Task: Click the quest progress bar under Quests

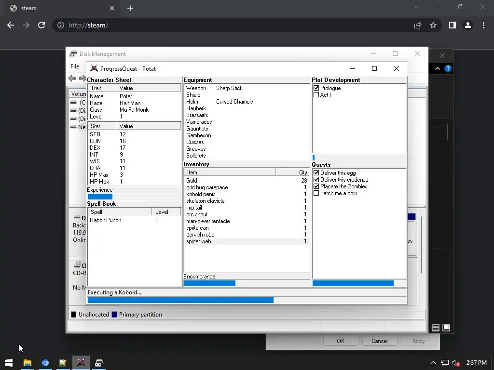Action: [x=359, y=283]
